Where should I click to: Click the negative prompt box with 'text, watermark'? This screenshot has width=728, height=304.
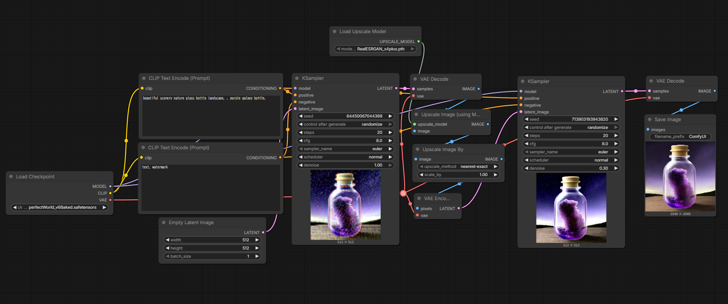pos(210,186)
